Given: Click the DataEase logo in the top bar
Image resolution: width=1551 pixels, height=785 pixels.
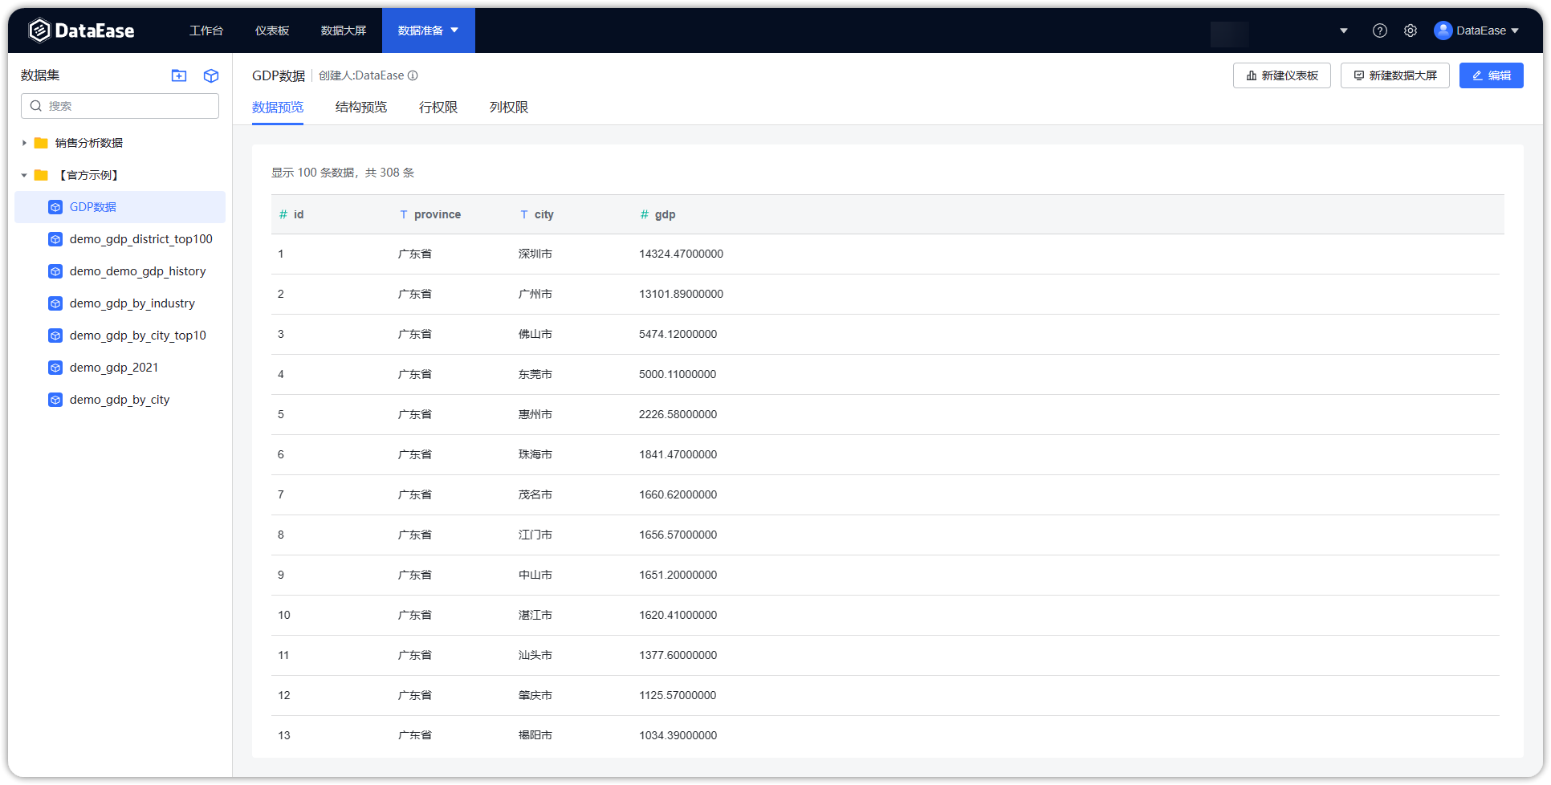Looking at the screenshot, I should point(80,30).
